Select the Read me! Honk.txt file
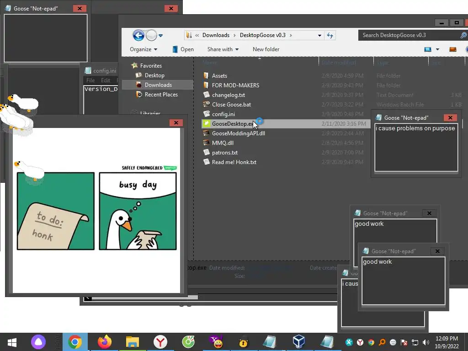The width and height of the screenshot is (468, 351). 234,162
